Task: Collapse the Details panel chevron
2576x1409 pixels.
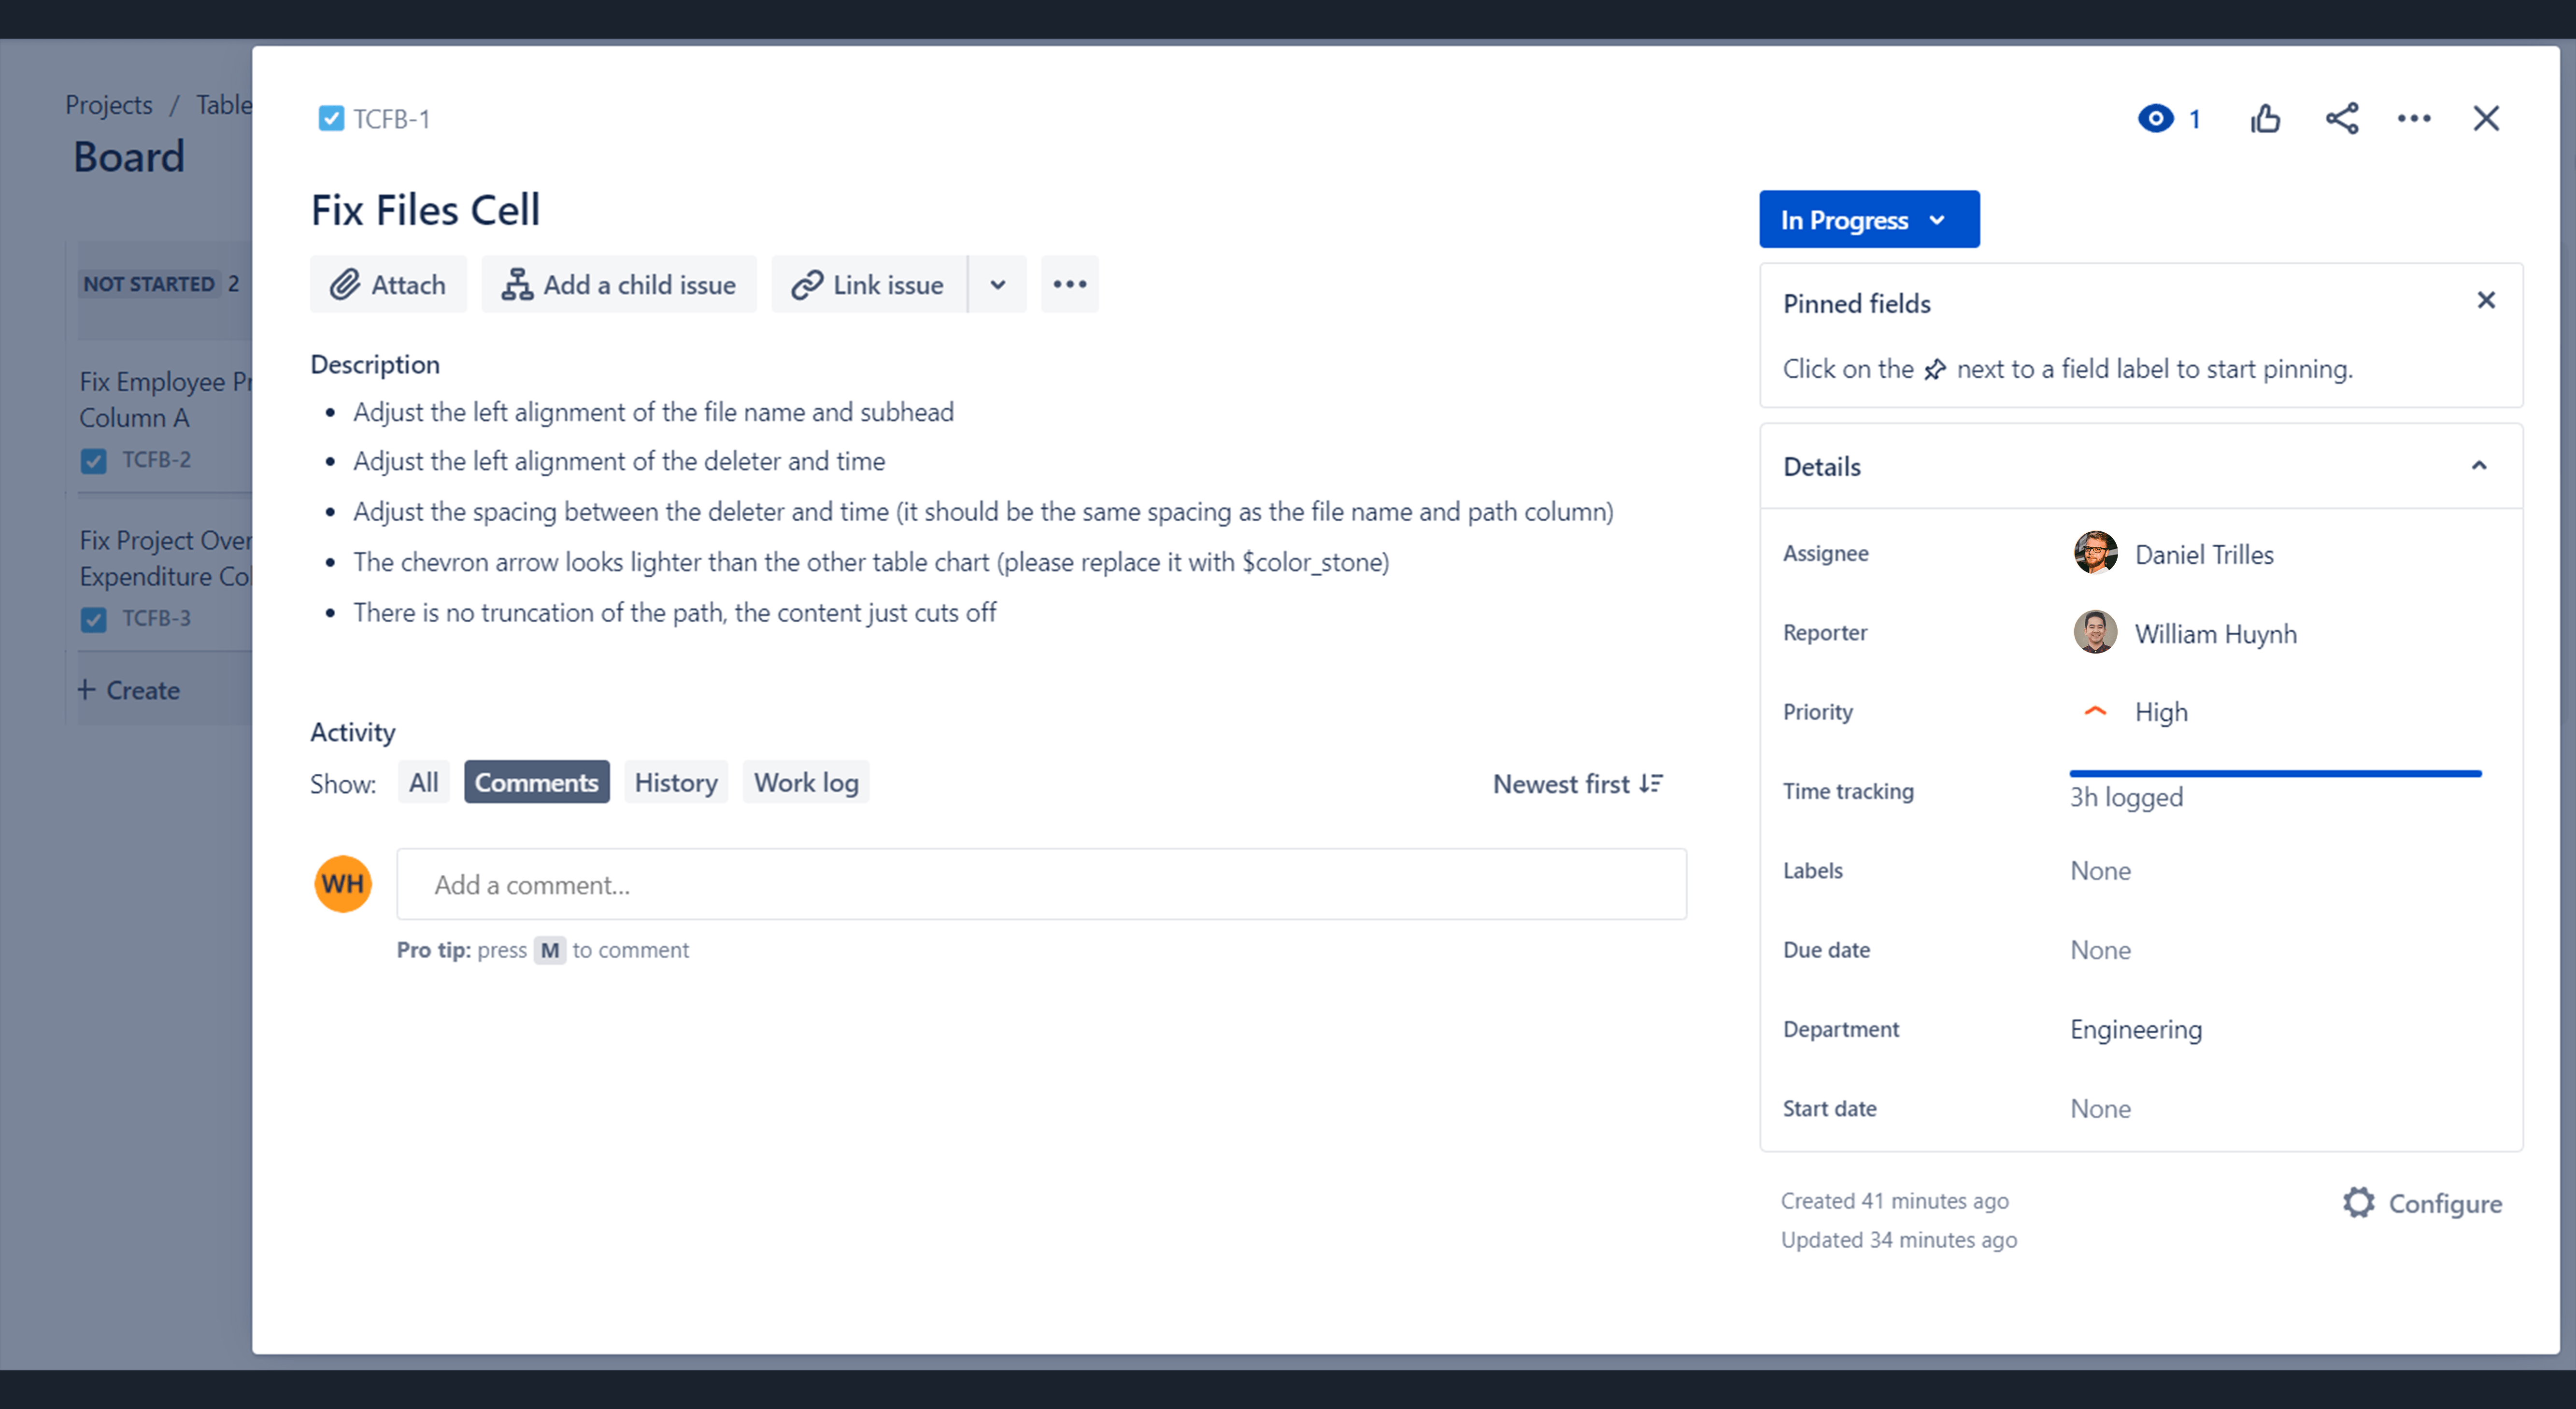Action: point(2479,465)
